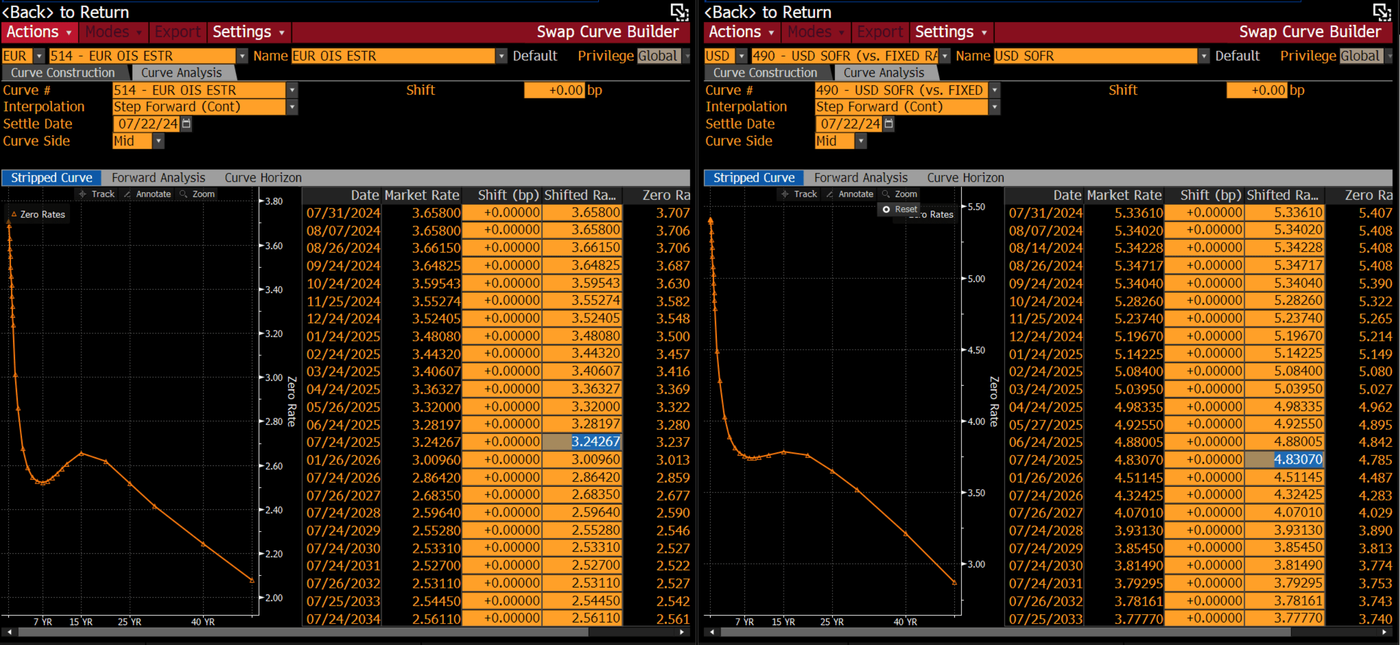
Task: Select Zoom tool on EUR chart
Action: coord(197,194)
